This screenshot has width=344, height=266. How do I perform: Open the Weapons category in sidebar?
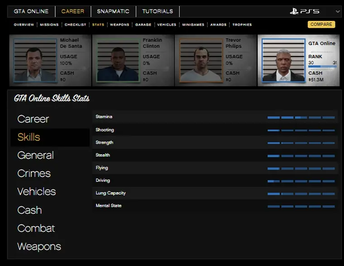click(x=39, y=247)
